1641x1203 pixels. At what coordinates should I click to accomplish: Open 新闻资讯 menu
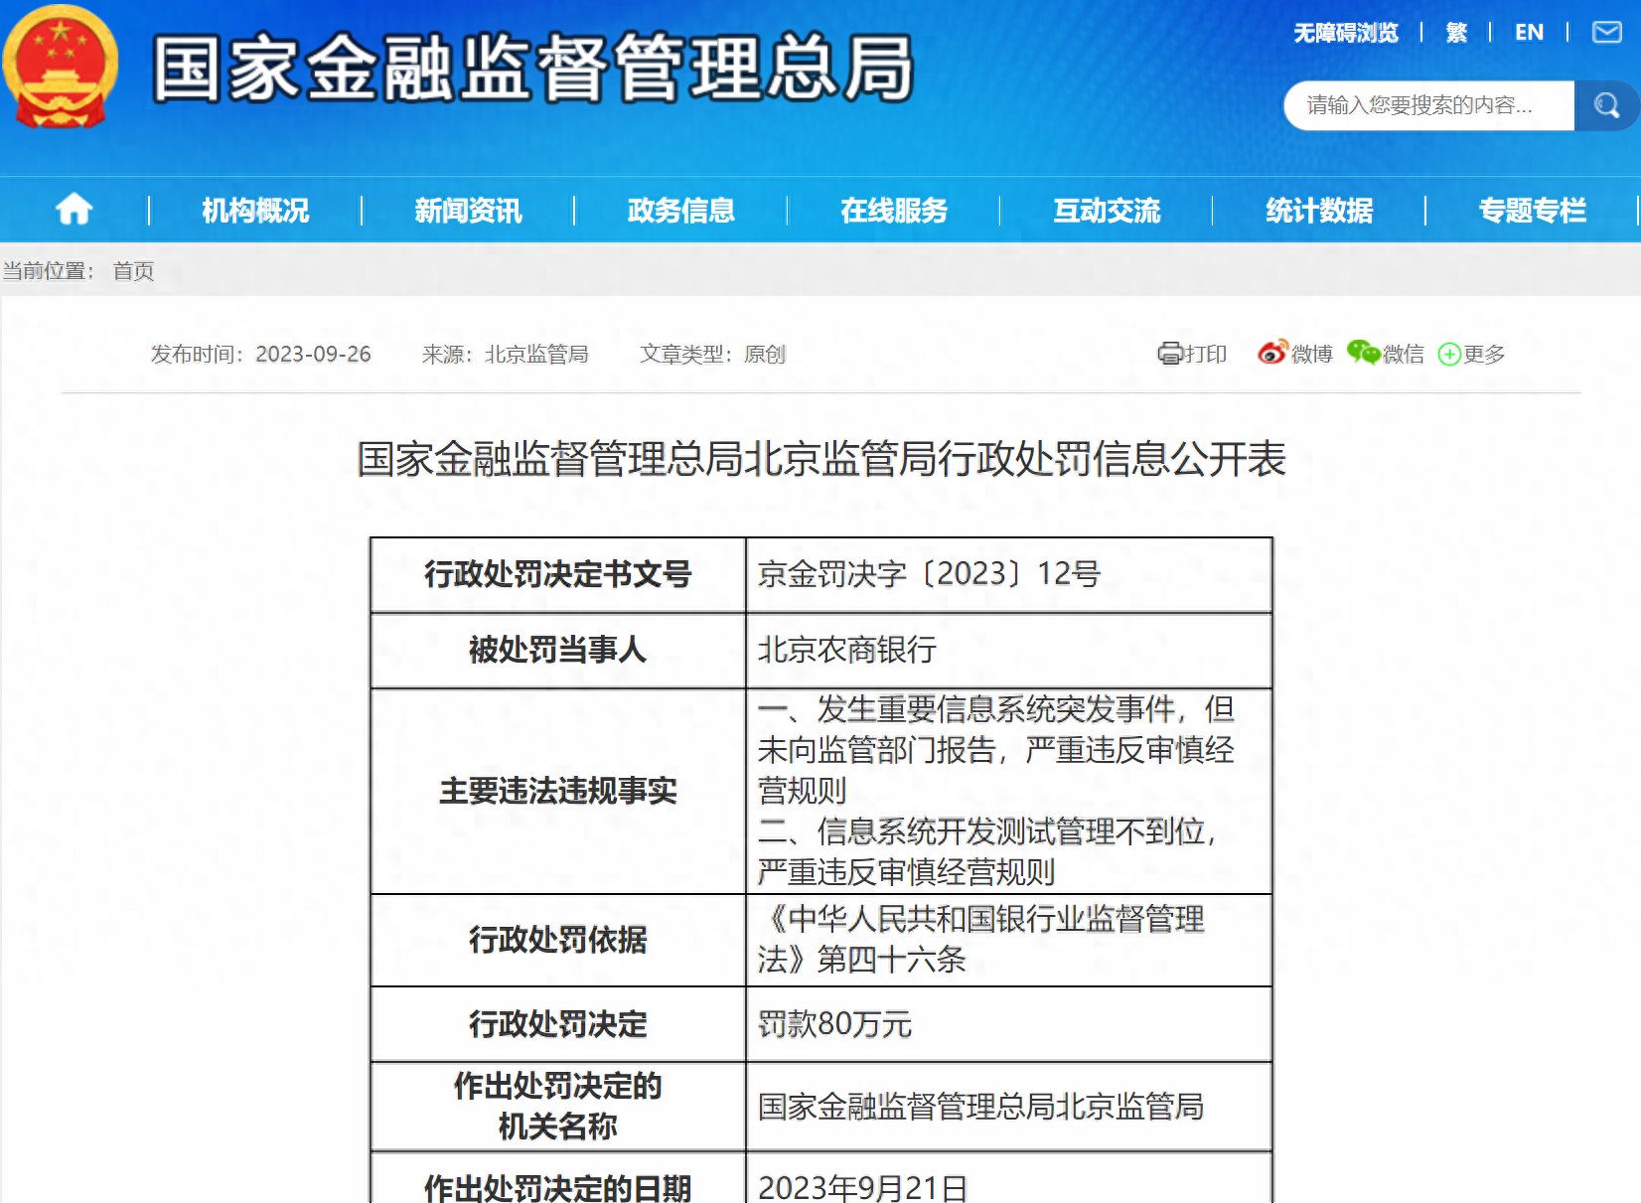(468, 211)
